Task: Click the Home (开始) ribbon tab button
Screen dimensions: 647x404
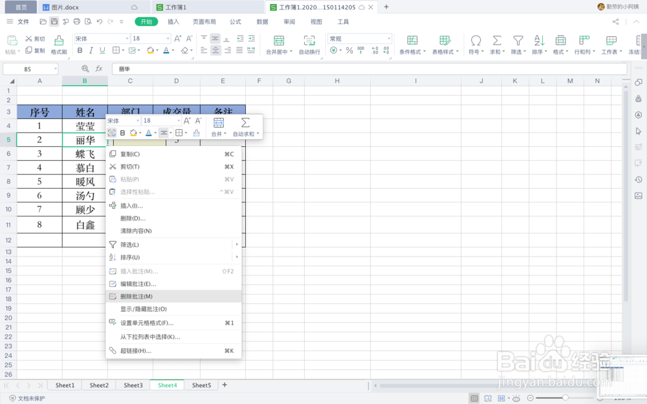Action: pyautogui.click(x=146, y=22)
